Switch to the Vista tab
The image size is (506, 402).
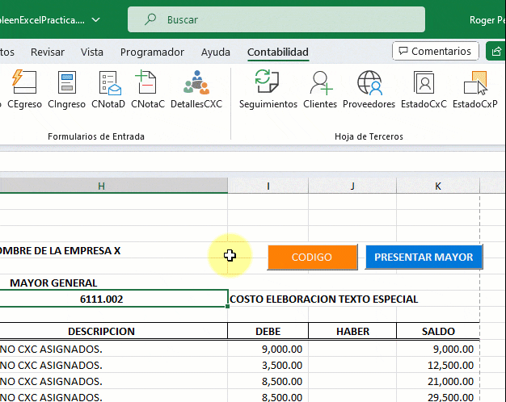pyautogui.click(x=92, y=52)
